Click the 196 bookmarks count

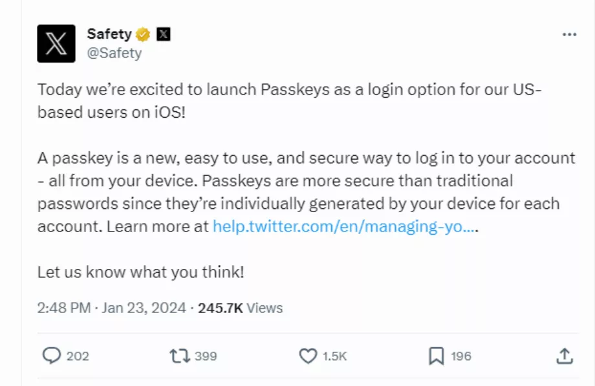tap(461, 356)
